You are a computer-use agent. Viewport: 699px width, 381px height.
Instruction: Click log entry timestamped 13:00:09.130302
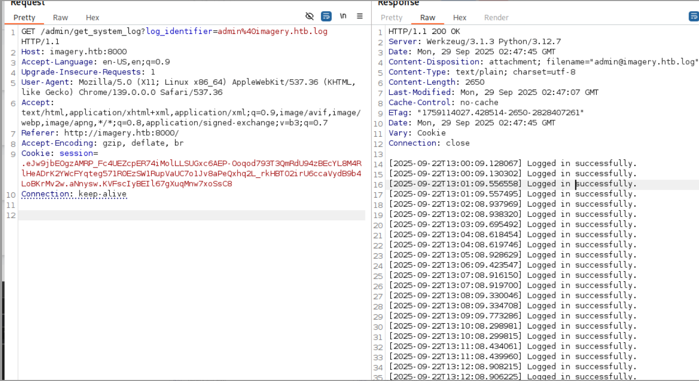click(512, 173)
